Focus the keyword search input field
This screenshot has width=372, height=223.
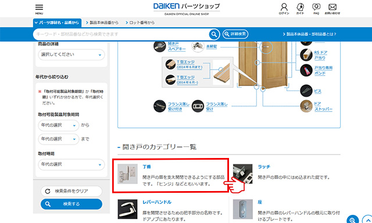[121, 34]
